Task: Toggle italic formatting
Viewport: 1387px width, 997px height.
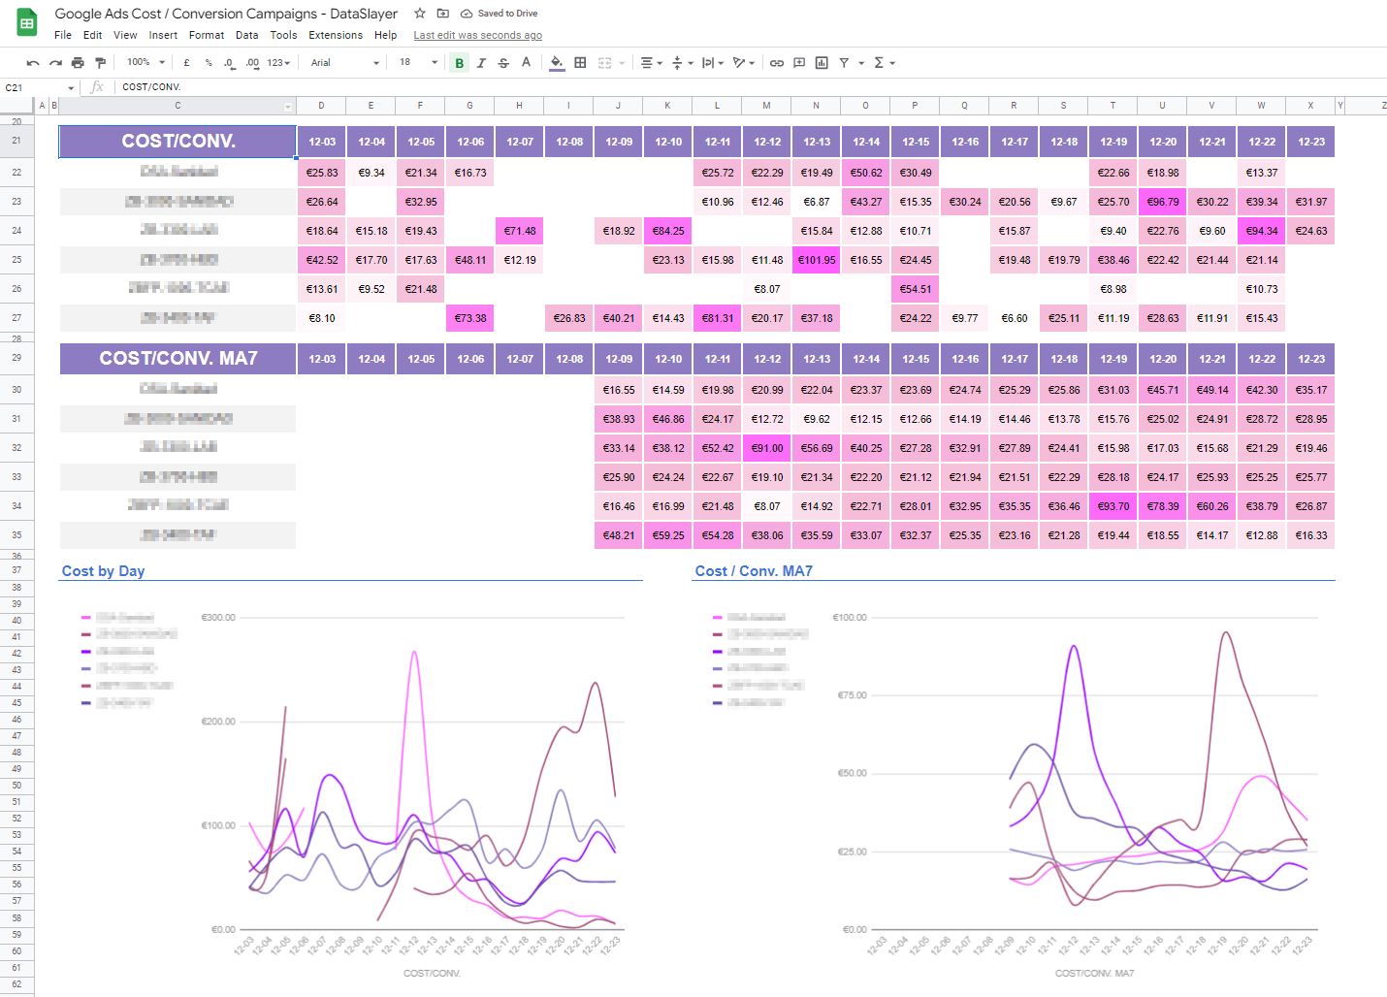Action: click(481, 63)
